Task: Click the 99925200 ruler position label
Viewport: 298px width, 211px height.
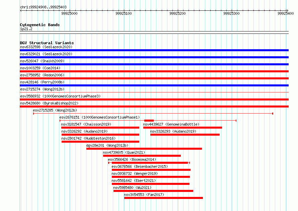Action: (177, 13)
